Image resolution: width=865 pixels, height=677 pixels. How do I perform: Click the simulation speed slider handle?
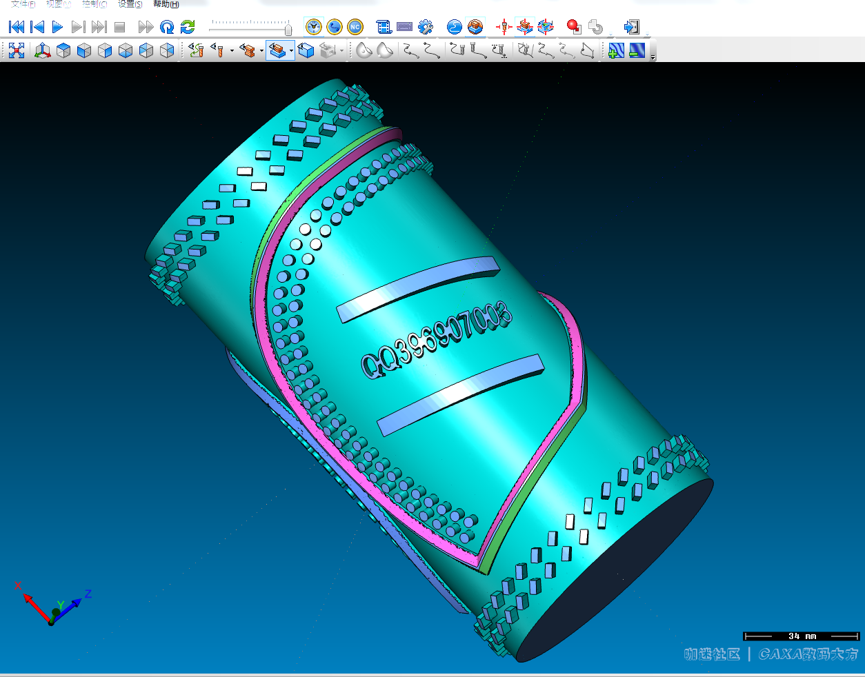click(288, 28)
